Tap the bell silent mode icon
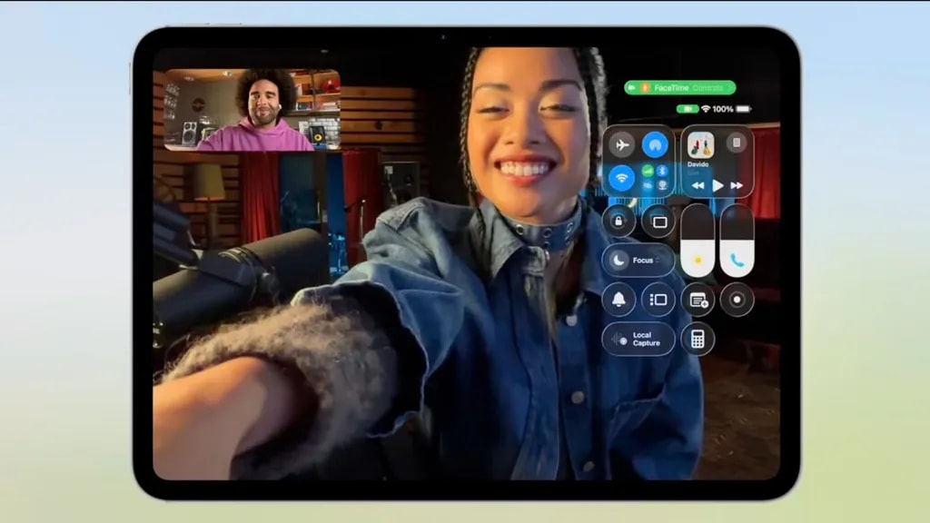This screenshot has height=523, width=930. click(619, 300)
